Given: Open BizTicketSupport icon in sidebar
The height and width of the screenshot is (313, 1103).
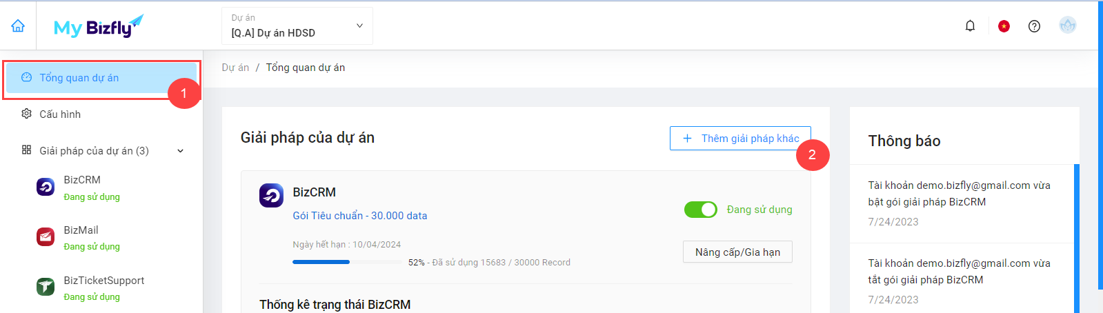Looking at the screenshot, I should [46, 287].
